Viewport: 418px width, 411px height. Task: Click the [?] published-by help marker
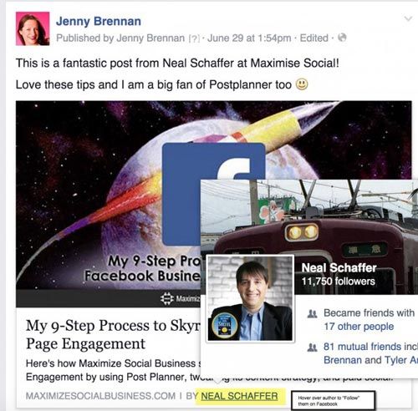(x=194, y=38)
